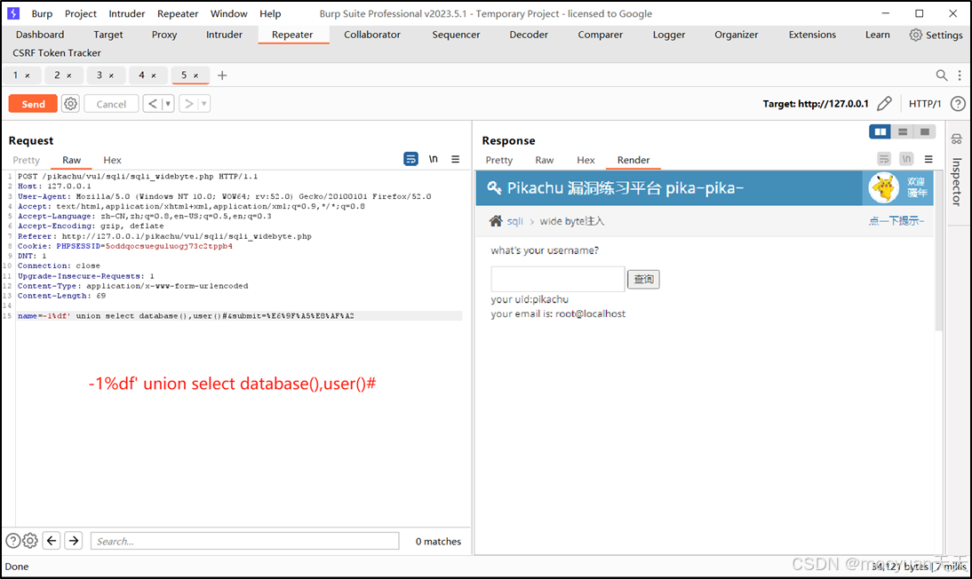
Task: Click the username input in rendered page
Action: click(558, 279)
